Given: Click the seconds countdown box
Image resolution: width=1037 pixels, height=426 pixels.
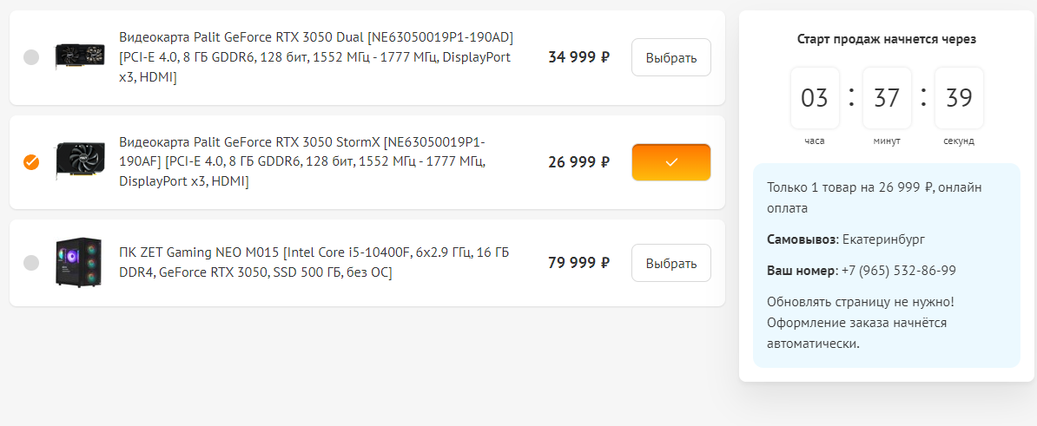Looking at the screenshot, I should (959, 98).
